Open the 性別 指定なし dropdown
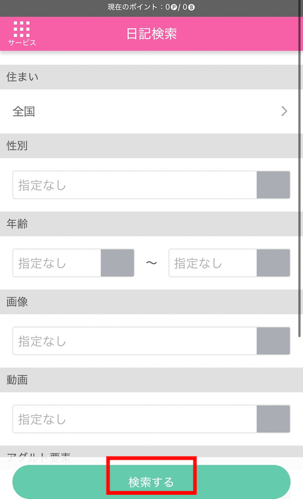Viewport: 303px width, 499px height. pos(151,185)
